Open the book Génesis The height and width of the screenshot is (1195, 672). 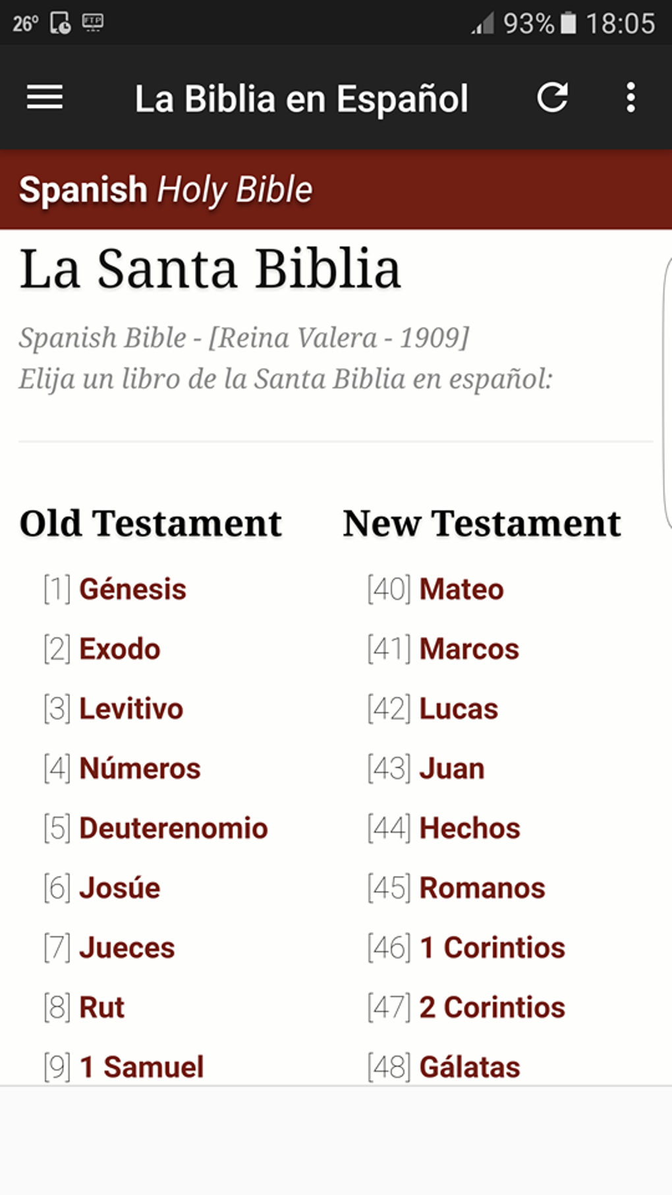coord(132,589)
